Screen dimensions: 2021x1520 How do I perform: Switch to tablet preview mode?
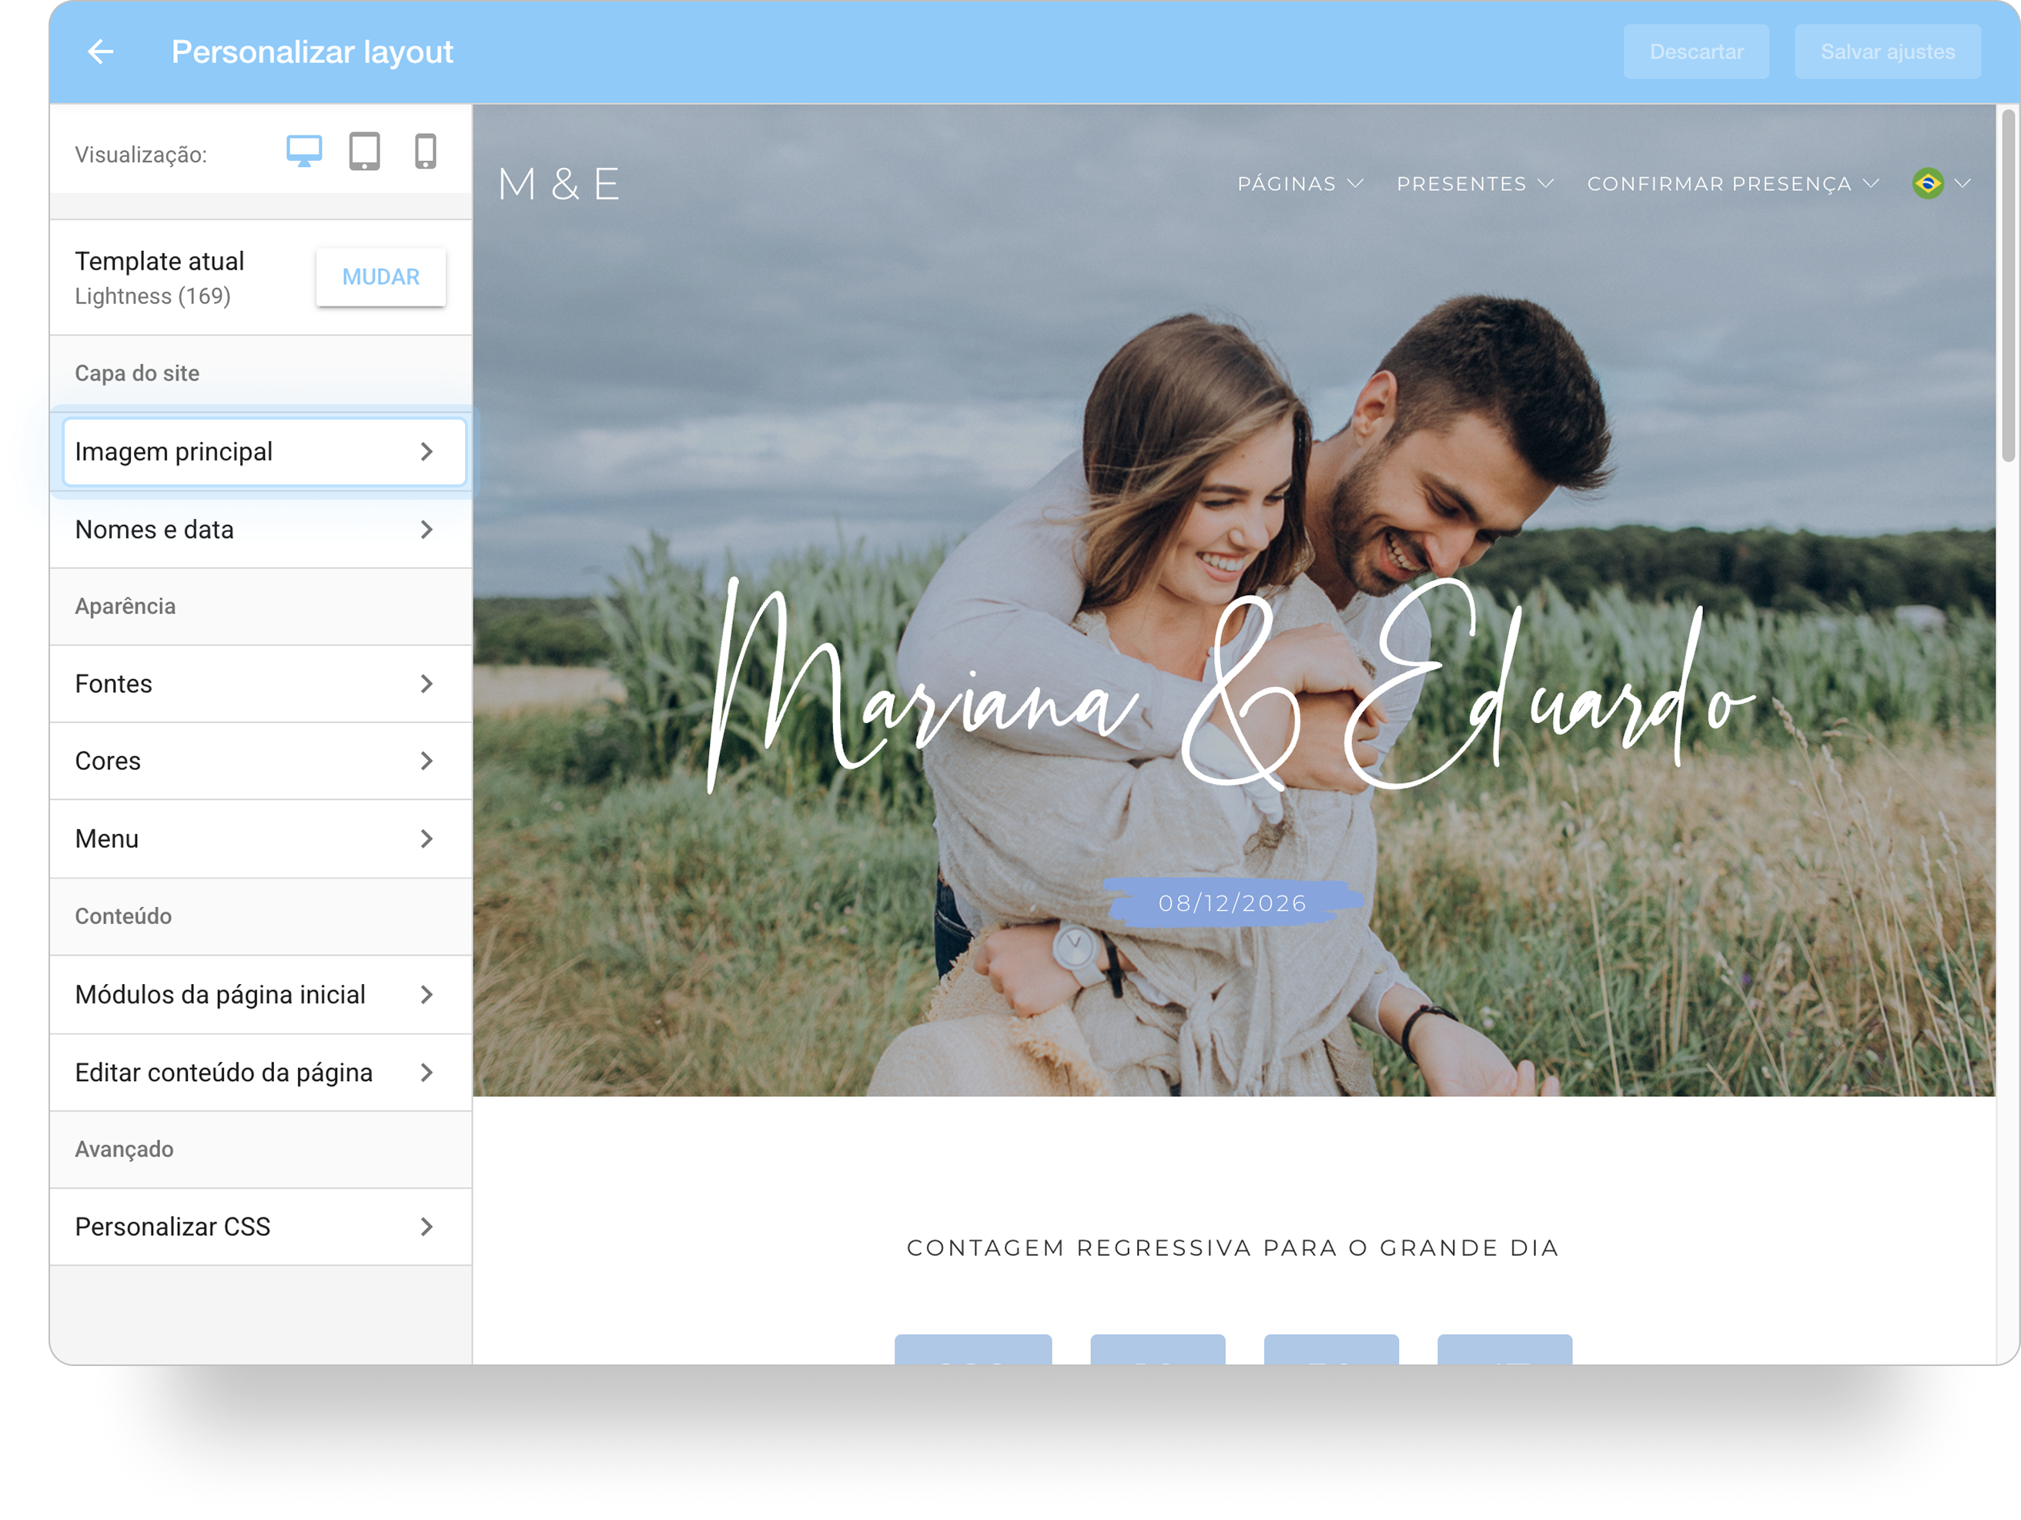coord(364,152)
